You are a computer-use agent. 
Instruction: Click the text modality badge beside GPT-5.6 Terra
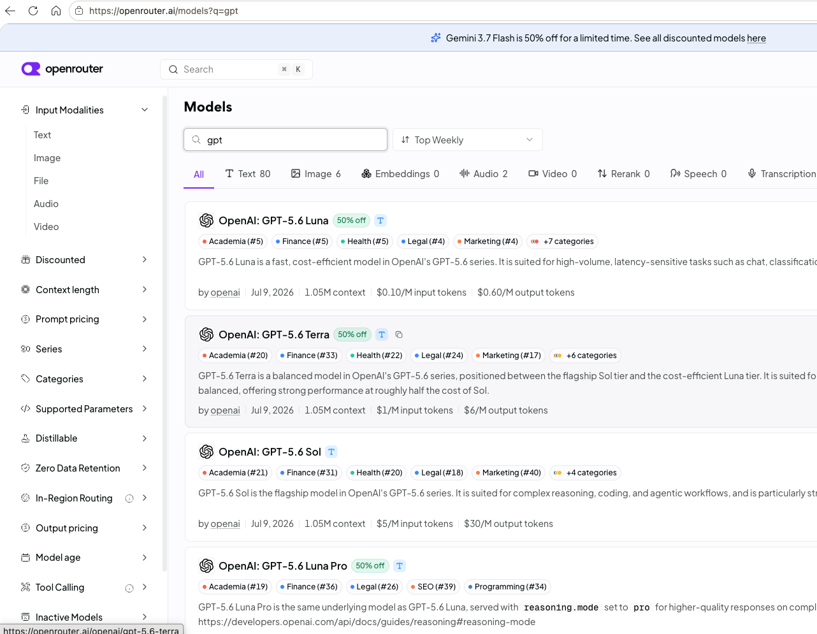point(382,335)
